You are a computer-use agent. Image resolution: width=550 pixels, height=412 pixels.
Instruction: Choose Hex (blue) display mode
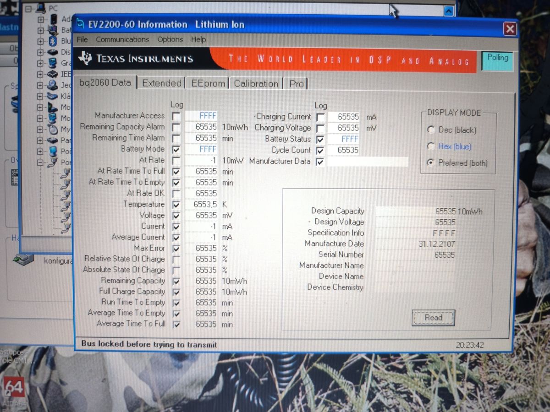click(431, 146)
